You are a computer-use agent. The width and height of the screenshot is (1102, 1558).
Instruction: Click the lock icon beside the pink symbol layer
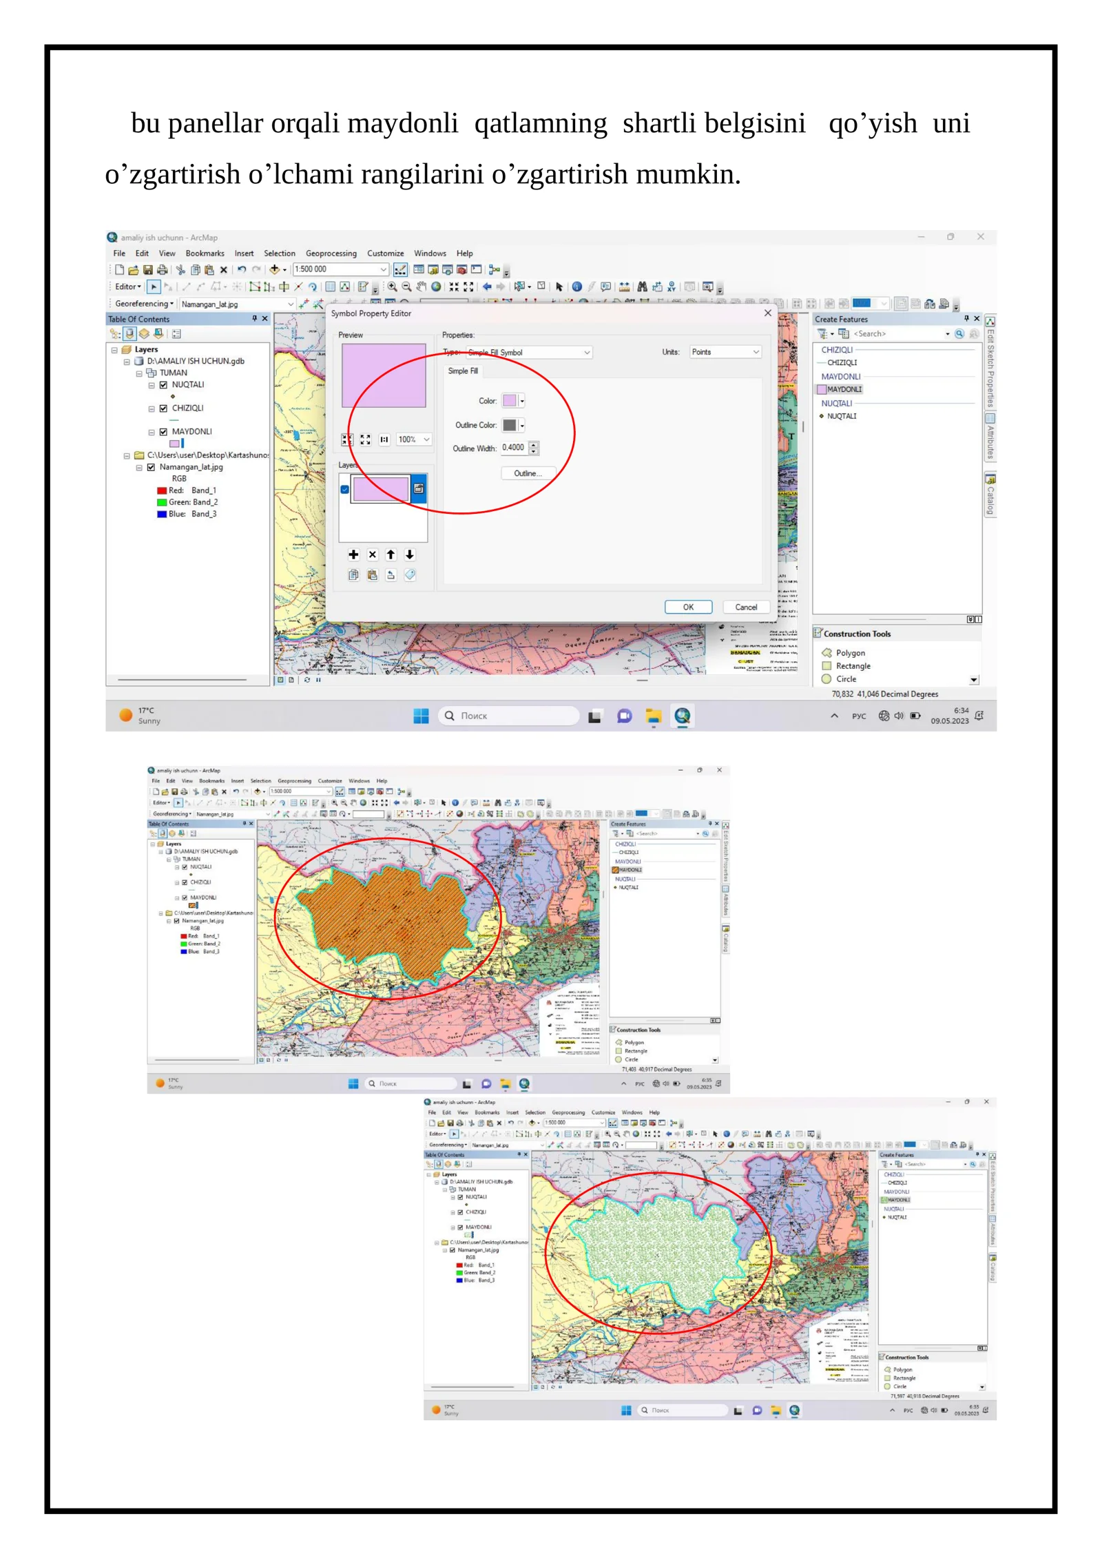418,488
